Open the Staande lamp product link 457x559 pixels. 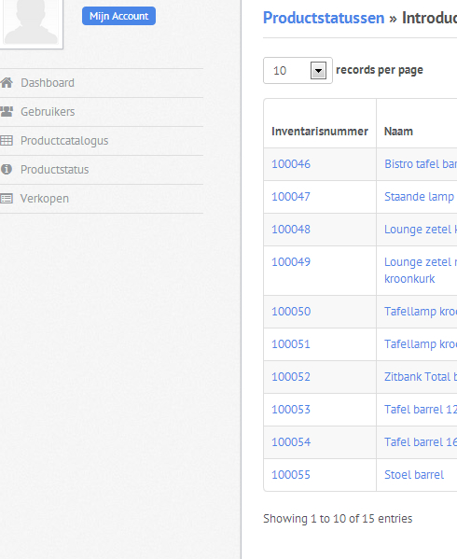click(x=419, y=197)
